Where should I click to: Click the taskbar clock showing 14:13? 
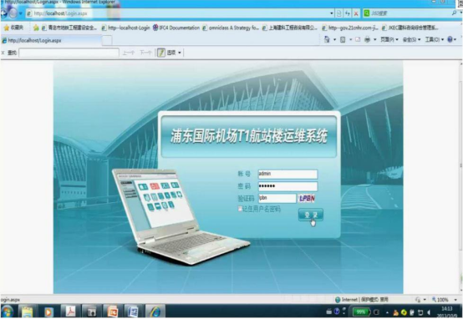click(447, 312)
